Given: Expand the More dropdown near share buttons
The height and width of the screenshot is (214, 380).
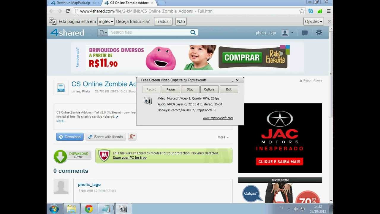Looking at the screenshot, I should click(223, 137).
